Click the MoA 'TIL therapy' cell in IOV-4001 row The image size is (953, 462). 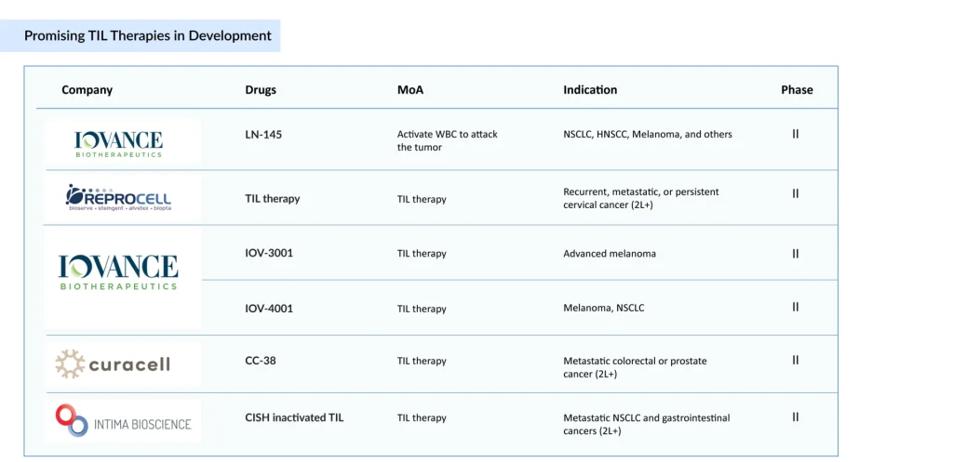[422, 309]
